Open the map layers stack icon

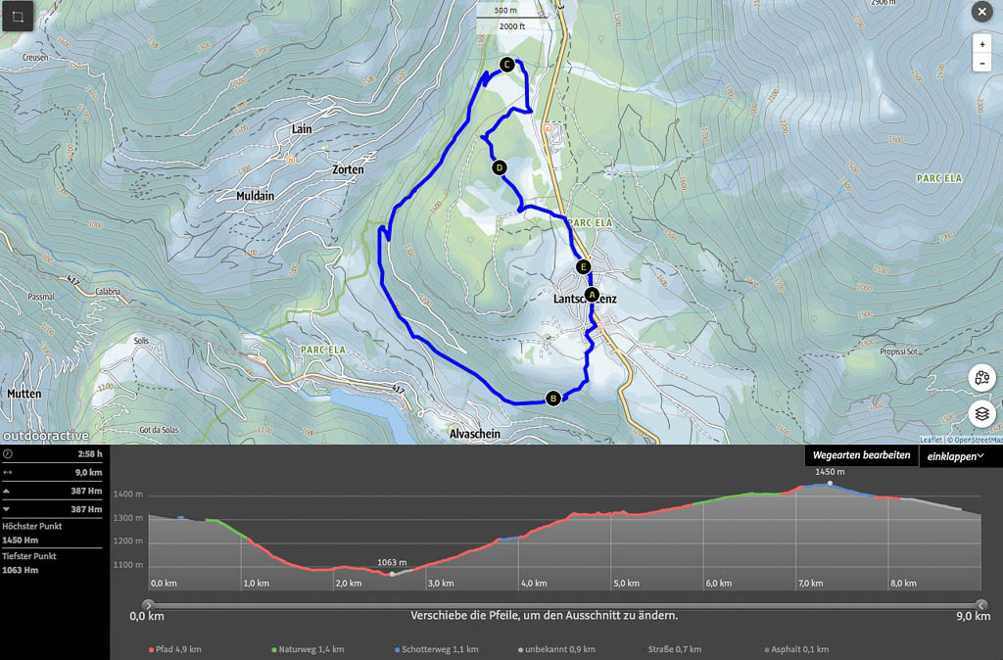pos(982,414)
